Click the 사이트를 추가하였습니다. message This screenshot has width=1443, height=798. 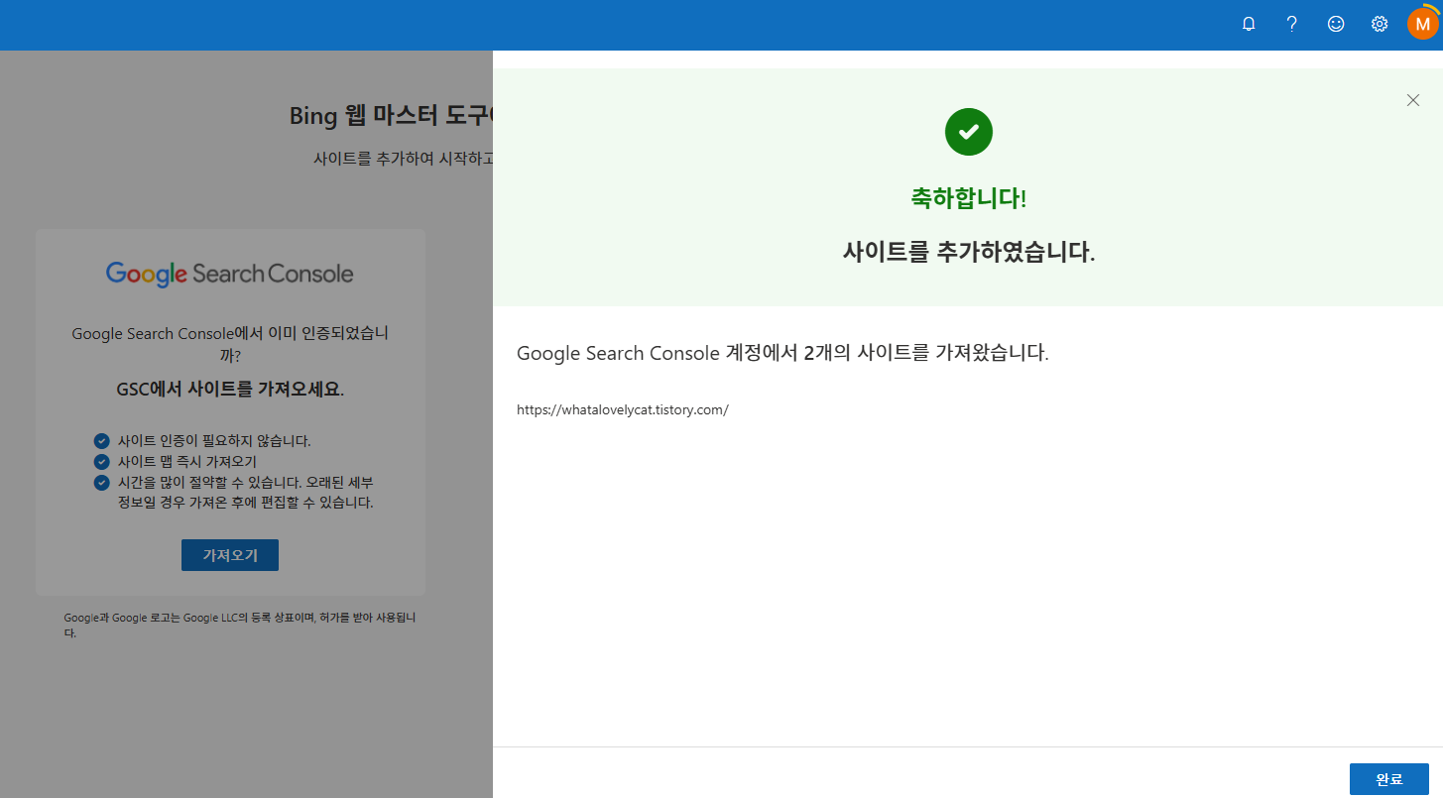(969, 252)
